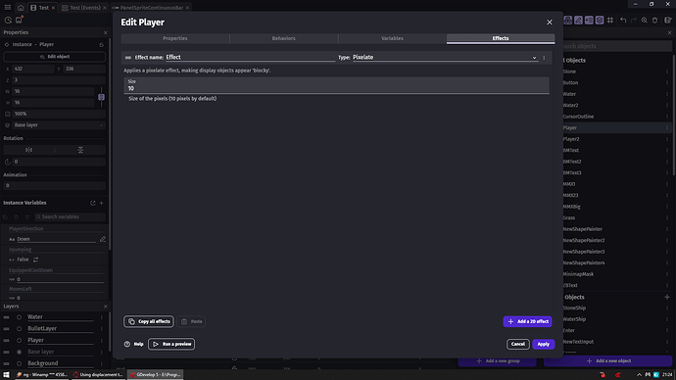Close the Edit Player dialog
The image size is (676, 380).
(x=550, y=23)
